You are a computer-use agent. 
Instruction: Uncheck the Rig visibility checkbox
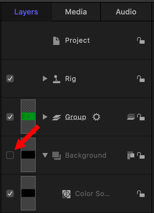point(10,79)
